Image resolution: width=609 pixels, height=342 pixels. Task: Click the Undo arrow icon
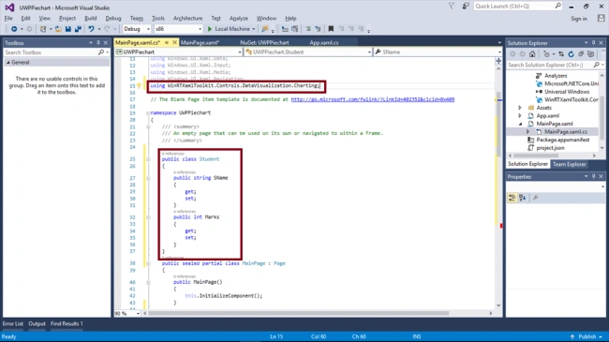(91, 29)
